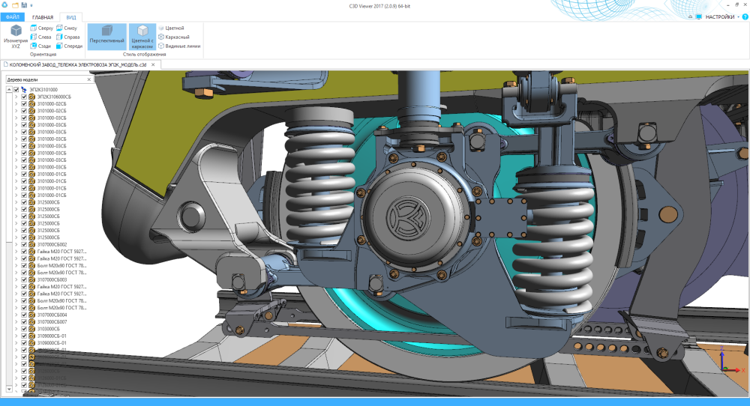Click the assembly icon of 3107000СБ003

point(31,279)
